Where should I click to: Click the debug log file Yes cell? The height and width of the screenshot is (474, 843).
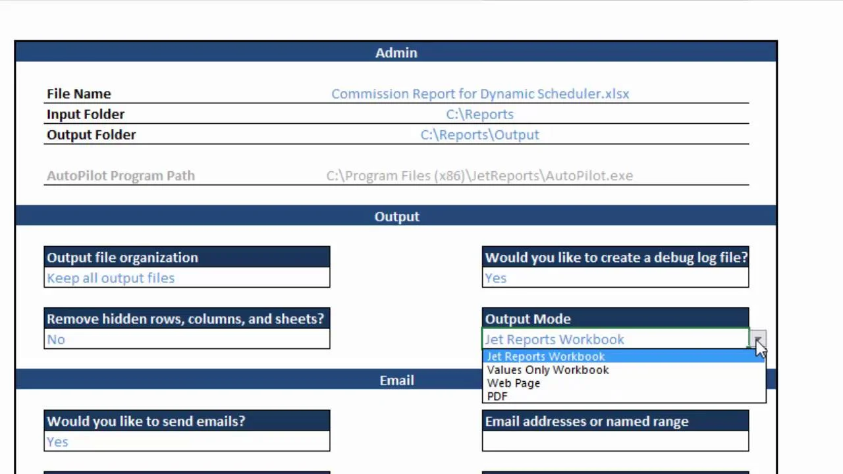click(x=614, y=278)
